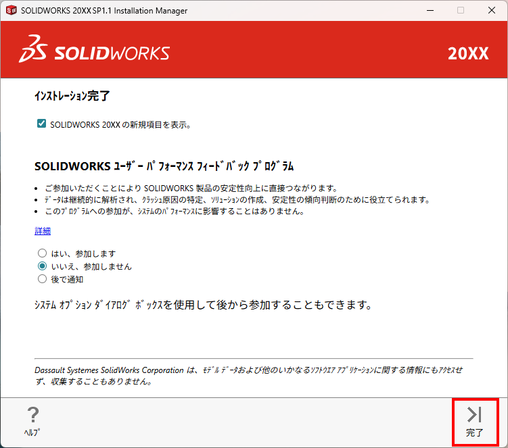Click the 完了 finish button
Screen dimensions: 508x448
(x=475, y=422)
